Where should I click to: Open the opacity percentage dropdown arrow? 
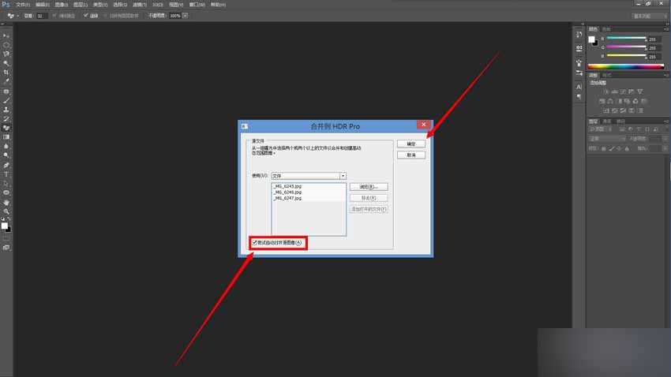[186, 15]
